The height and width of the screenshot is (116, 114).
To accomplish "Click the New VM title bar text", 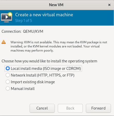I will pyautogui.click(x=56, y=5).
